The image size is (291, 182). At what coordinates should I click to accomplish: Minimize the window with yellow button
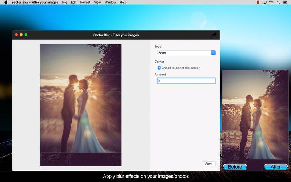(21, 35)
